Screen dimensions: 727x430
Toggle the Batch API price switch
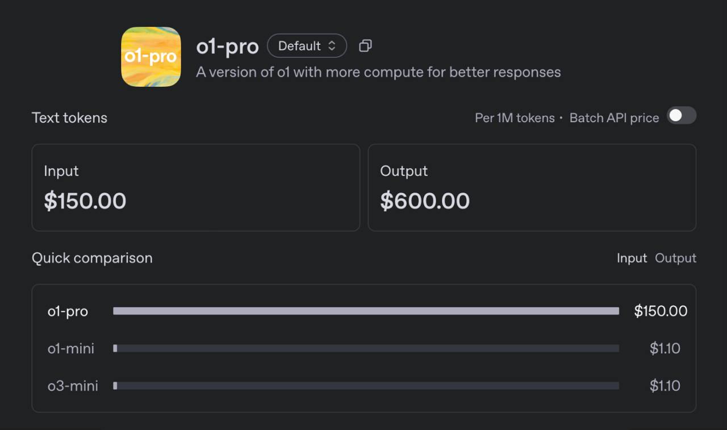681,116
